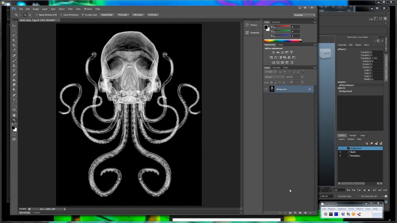The width and height of the screenshot is (397, 223).
Task: Add a Curves adjustment
Action: coord(282,52)
